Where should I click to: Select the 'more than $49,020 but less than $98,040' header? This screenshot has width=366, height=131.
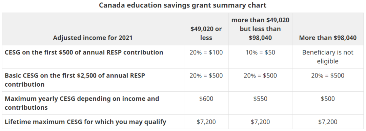pyautogui.click(x=260, y=29)
